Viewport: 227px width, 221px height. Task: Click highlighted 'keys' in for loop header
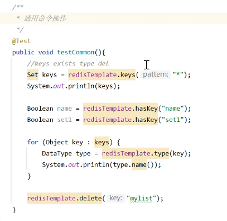(102, 142)
